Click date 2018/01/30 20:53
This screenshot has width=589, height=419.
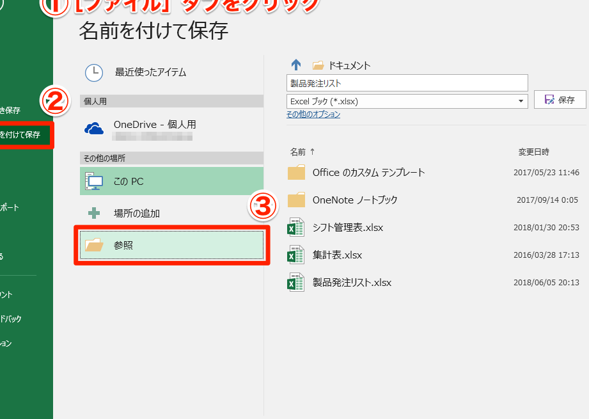[x=547, y=227]
